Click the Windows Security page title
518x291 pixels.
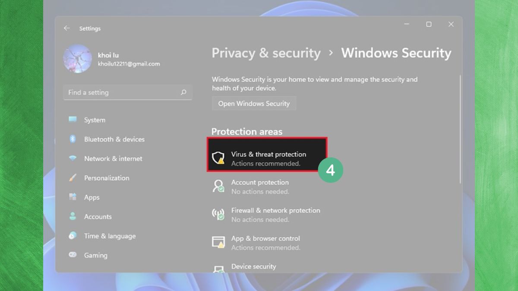(396, 53)
